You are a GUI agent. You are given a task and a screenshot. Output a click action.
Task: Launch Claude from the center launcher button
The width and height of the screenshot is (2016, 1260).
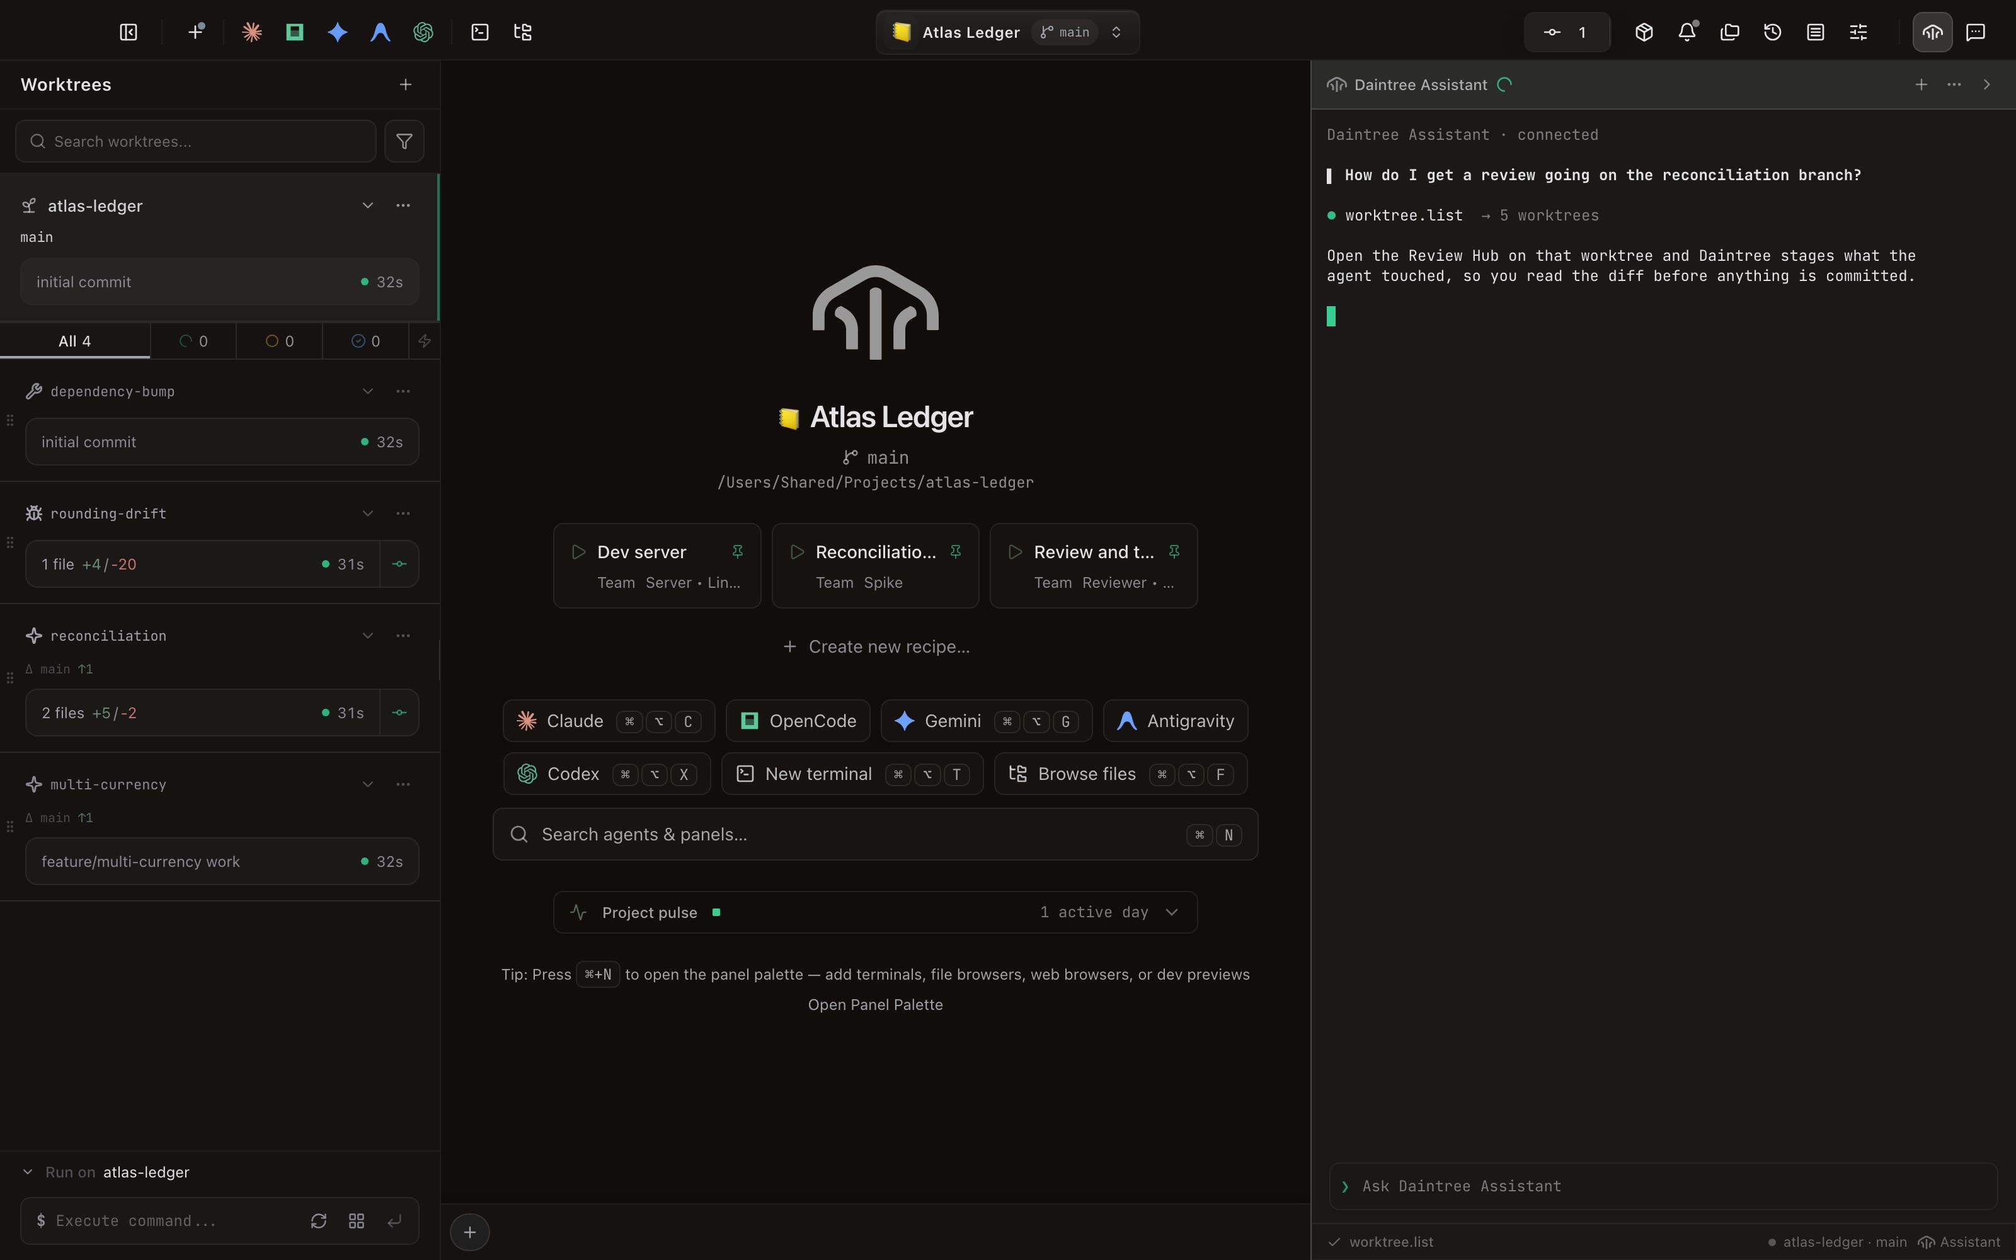(x=609, y=721)
